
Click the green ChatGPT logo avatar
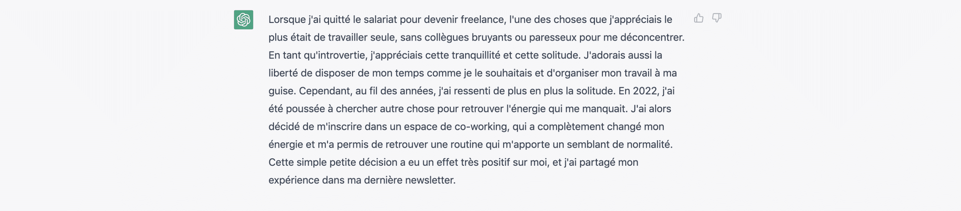pos(243,20)
